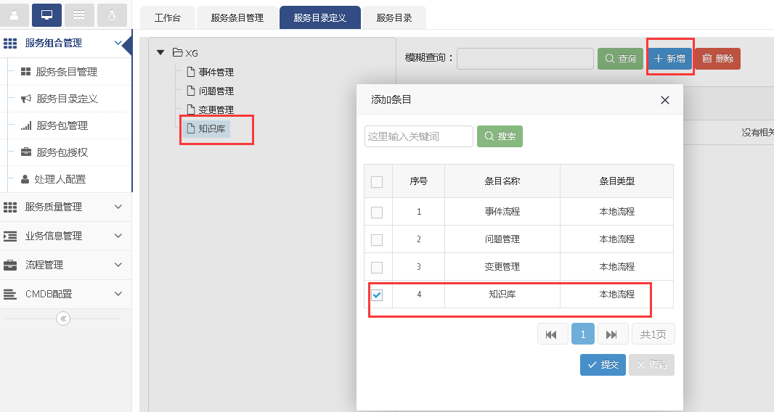Click the blue 提交 submit button
Image resolution: width=774 pixels, height=412 pixels.
pos(603,365)
